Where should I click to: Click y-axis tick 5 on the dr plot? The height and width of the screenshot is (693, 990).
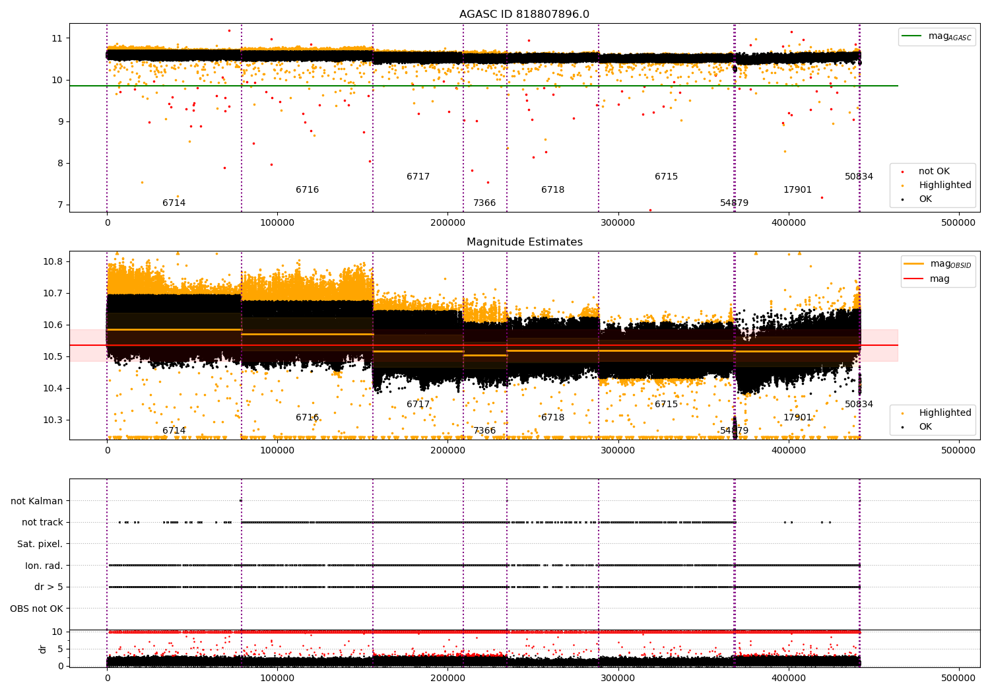61,649
